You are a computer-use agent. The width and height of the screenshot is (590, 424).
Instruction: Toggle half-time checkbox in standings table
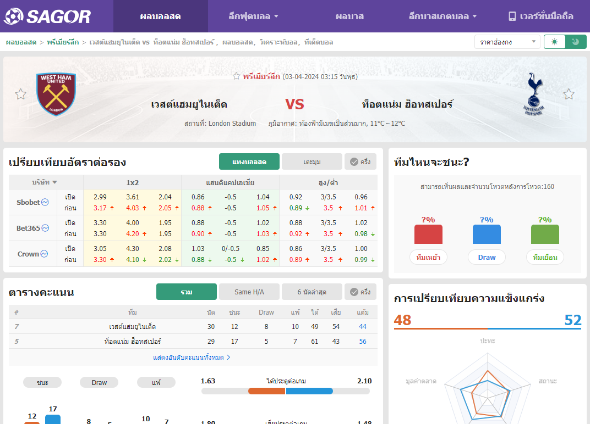tap(360, 292)
